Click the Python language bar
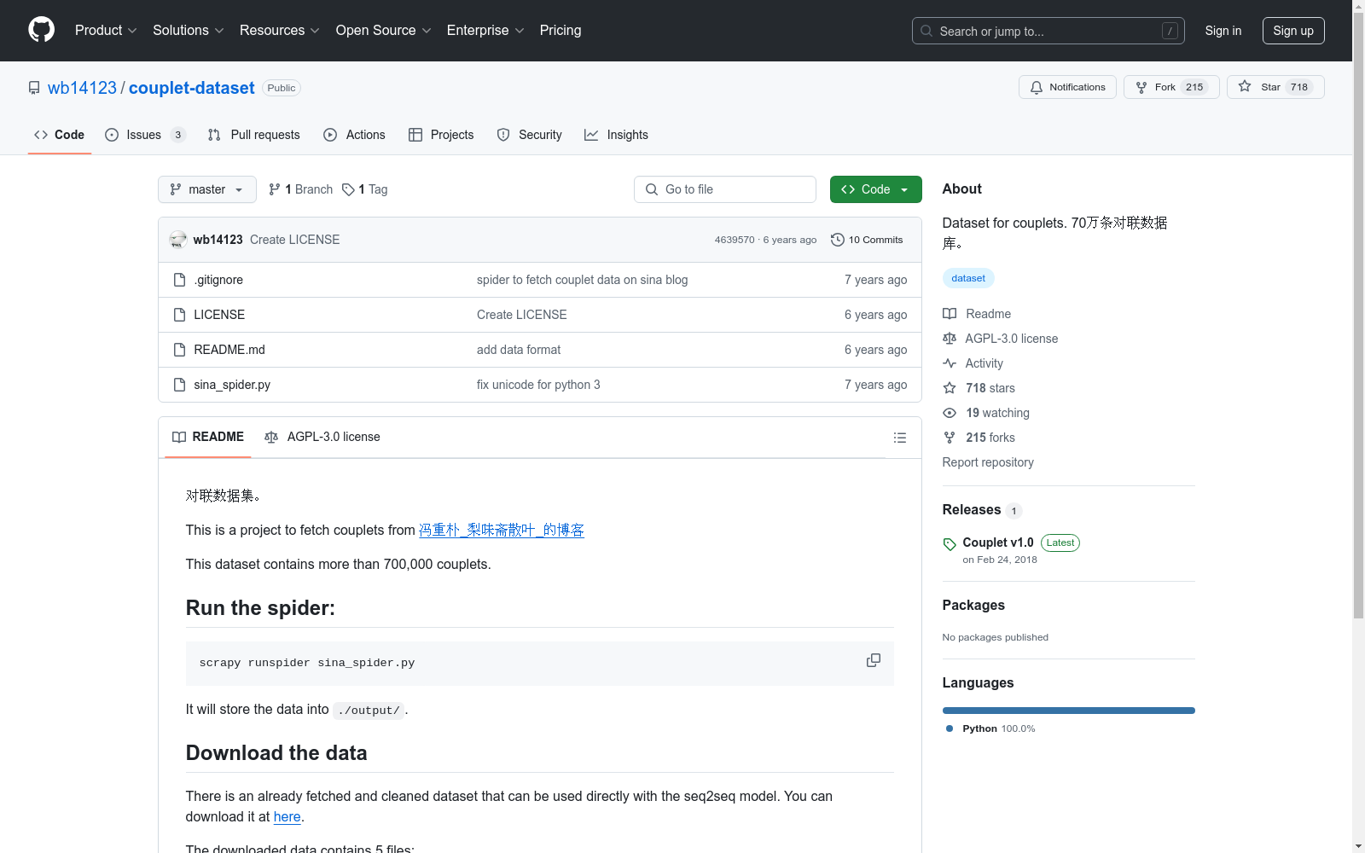Image resolution: width=1365 pixels, height=853 pixels. click(x=1069, y=711)
